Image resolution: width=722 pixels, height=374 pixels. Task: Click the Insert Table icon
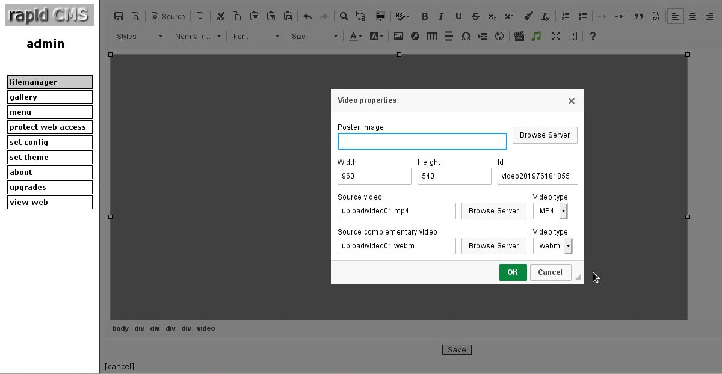[431, 37]
